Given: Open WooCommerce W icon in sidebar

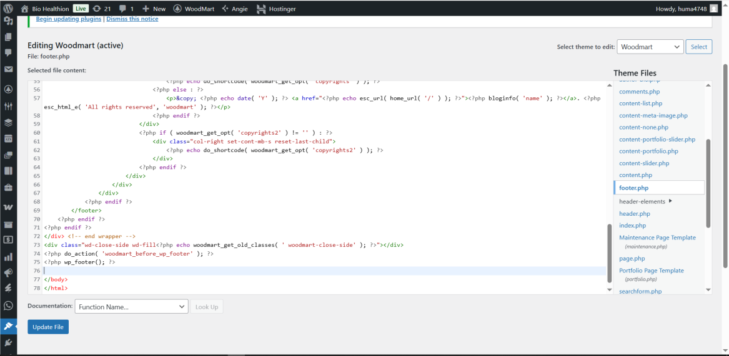Looking at the screenshot, I should tap(8, 208).
